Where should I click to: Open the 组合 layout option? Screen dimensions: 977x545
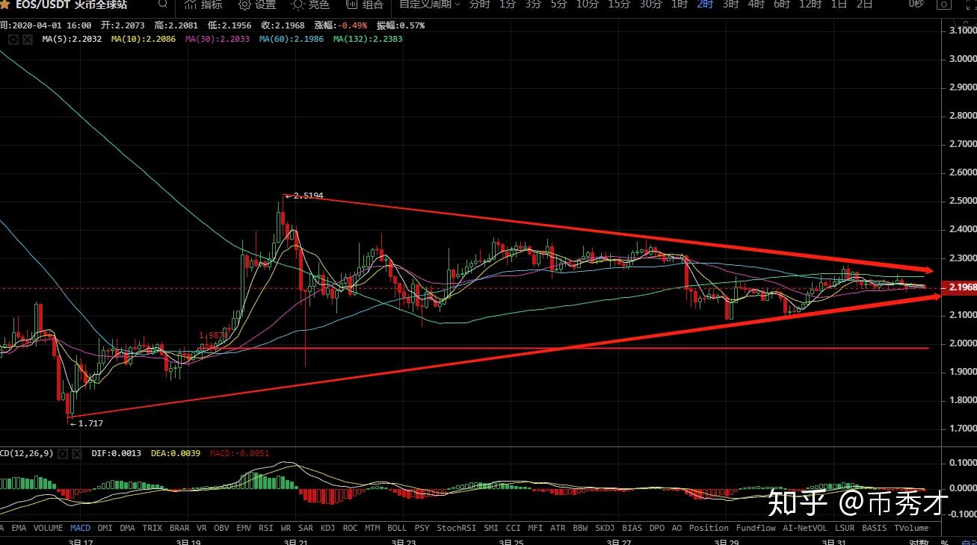point(364,4)
